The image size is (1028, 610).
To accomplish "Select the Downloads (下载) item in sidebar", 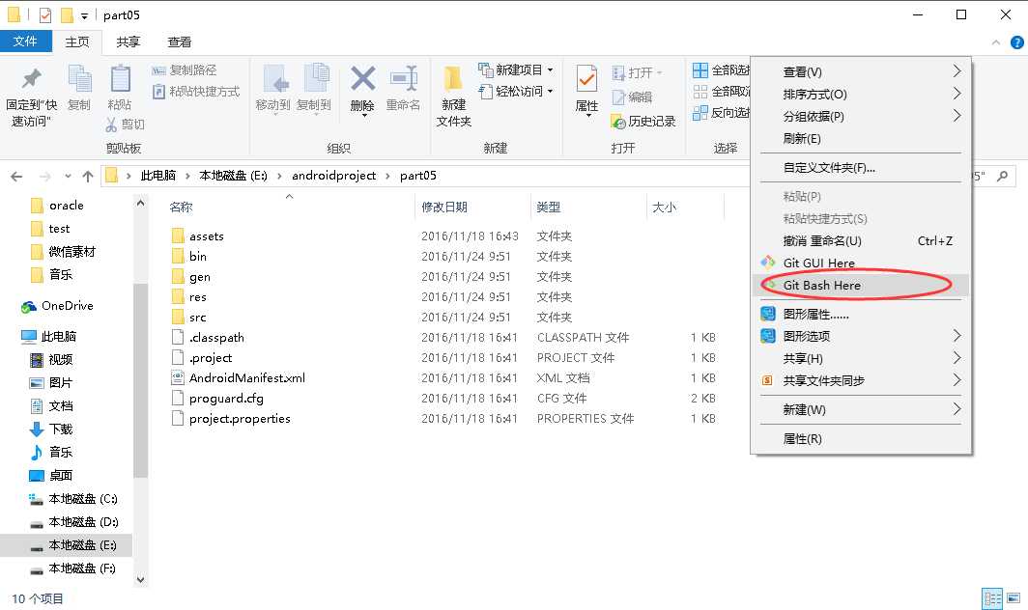I will (51, 430).
